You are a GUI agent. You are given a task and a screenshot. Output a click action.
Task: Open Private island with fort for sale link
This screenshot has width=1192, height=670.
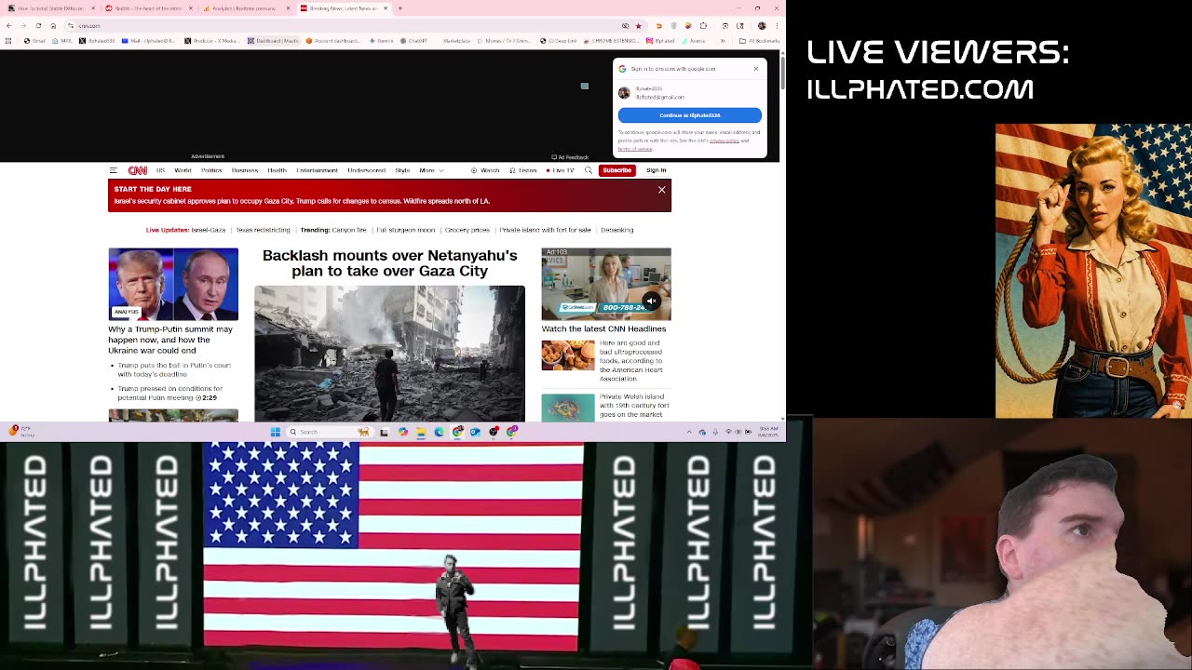pyautogui.click(x=545, y=230)
